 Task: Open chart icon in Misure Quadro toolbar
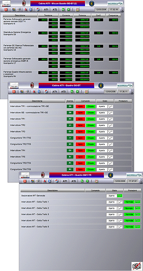point(78,10)
